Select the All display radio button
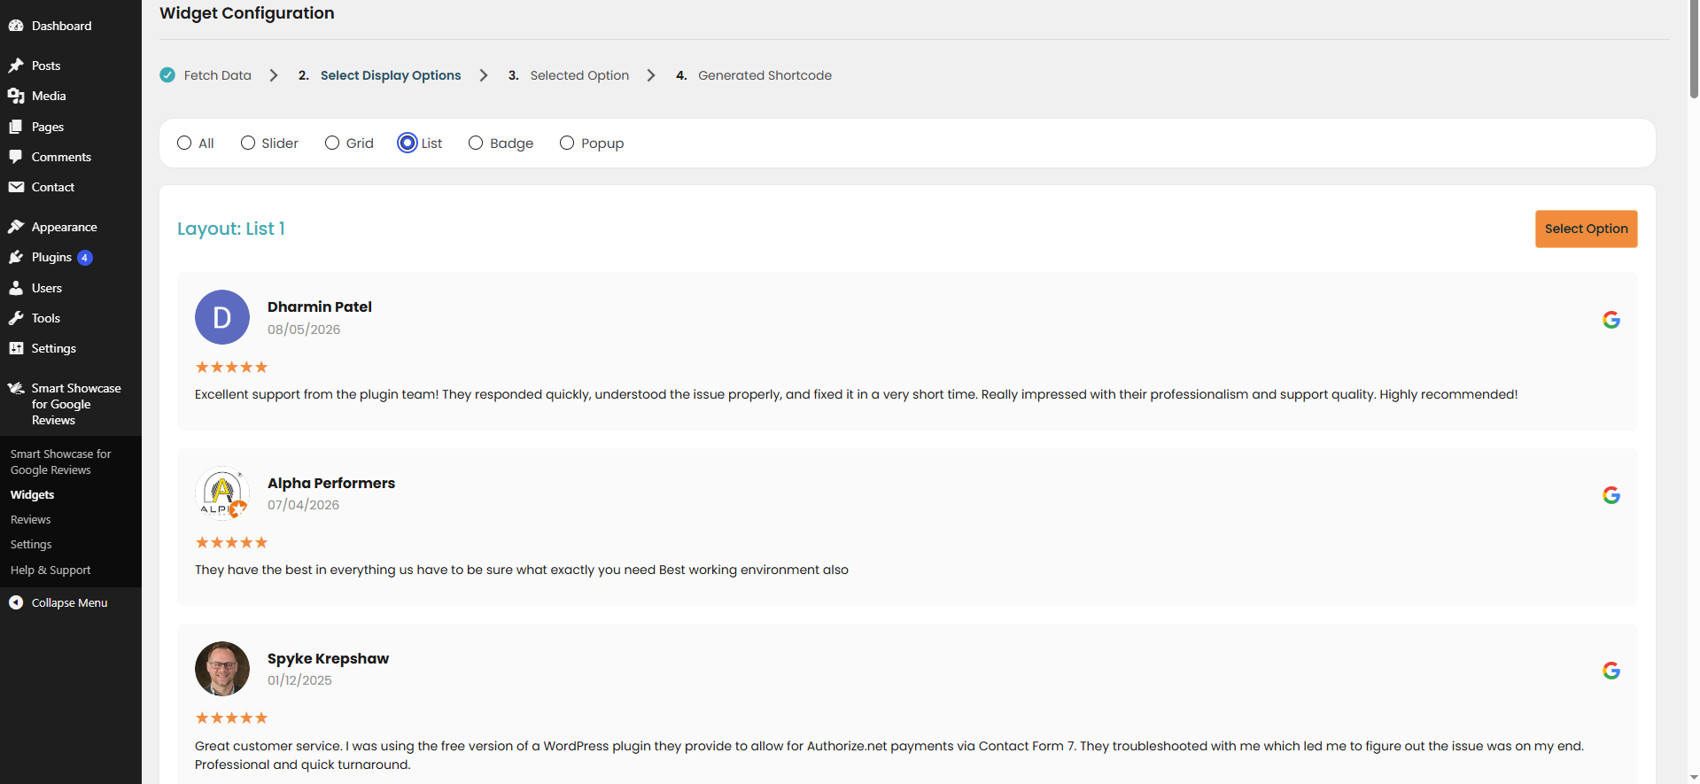Image resolution: width=1700 pixels, height=784 pixels. [x=184, y=143]
